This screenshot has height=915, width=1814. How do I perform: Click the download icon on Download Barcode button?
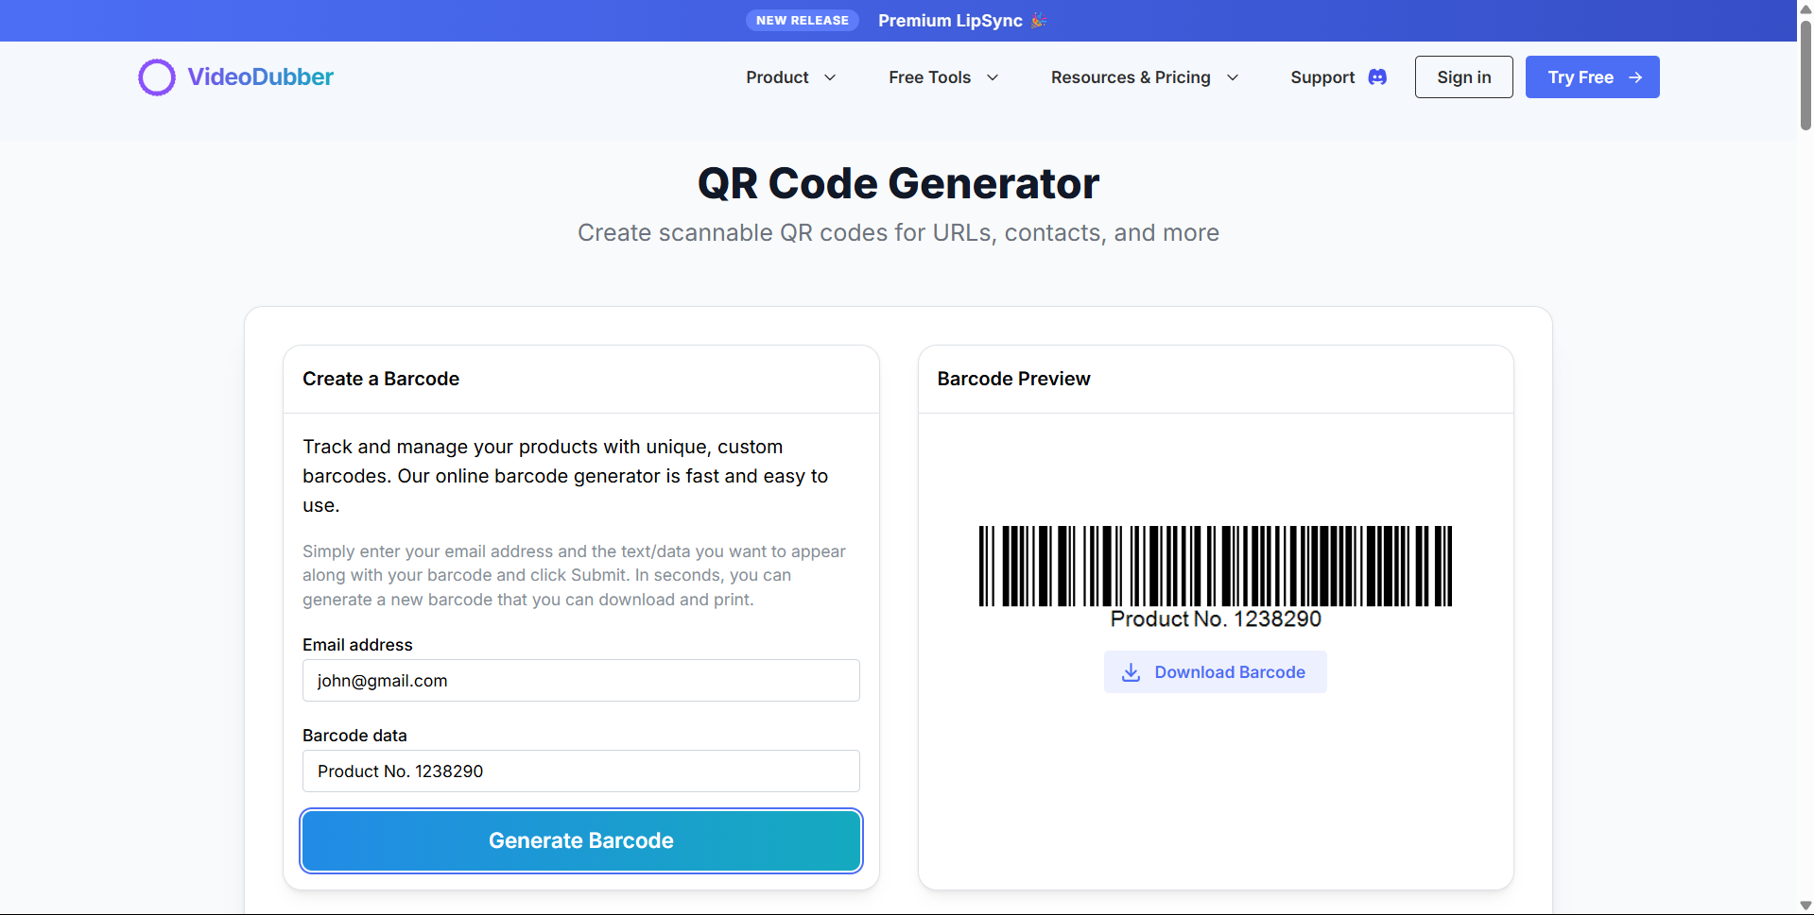(x=1132, y=671)
